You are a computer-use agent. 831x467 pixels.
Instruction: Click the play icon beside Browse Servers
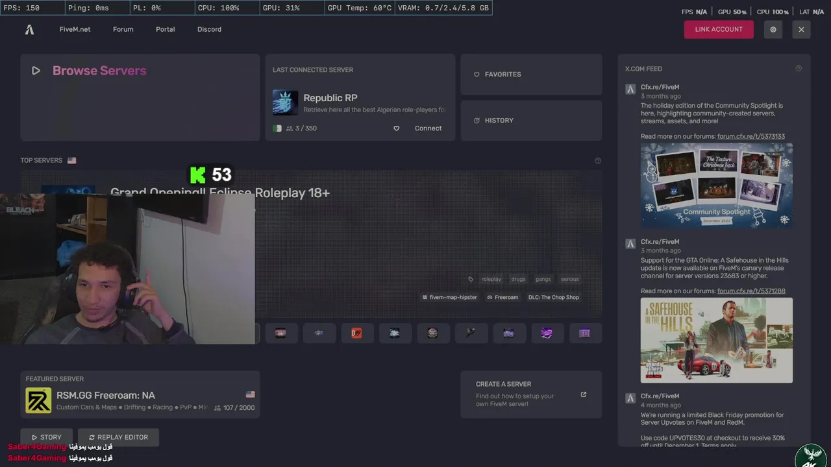(x=36, y=71)
